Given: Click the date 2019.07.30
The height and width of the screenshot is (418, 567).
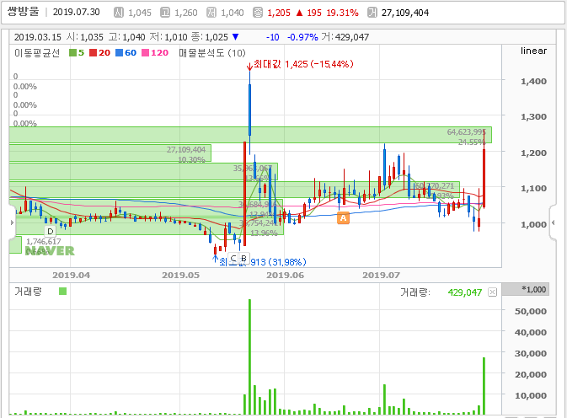Looking at the screenshot, I should (77, 12).
